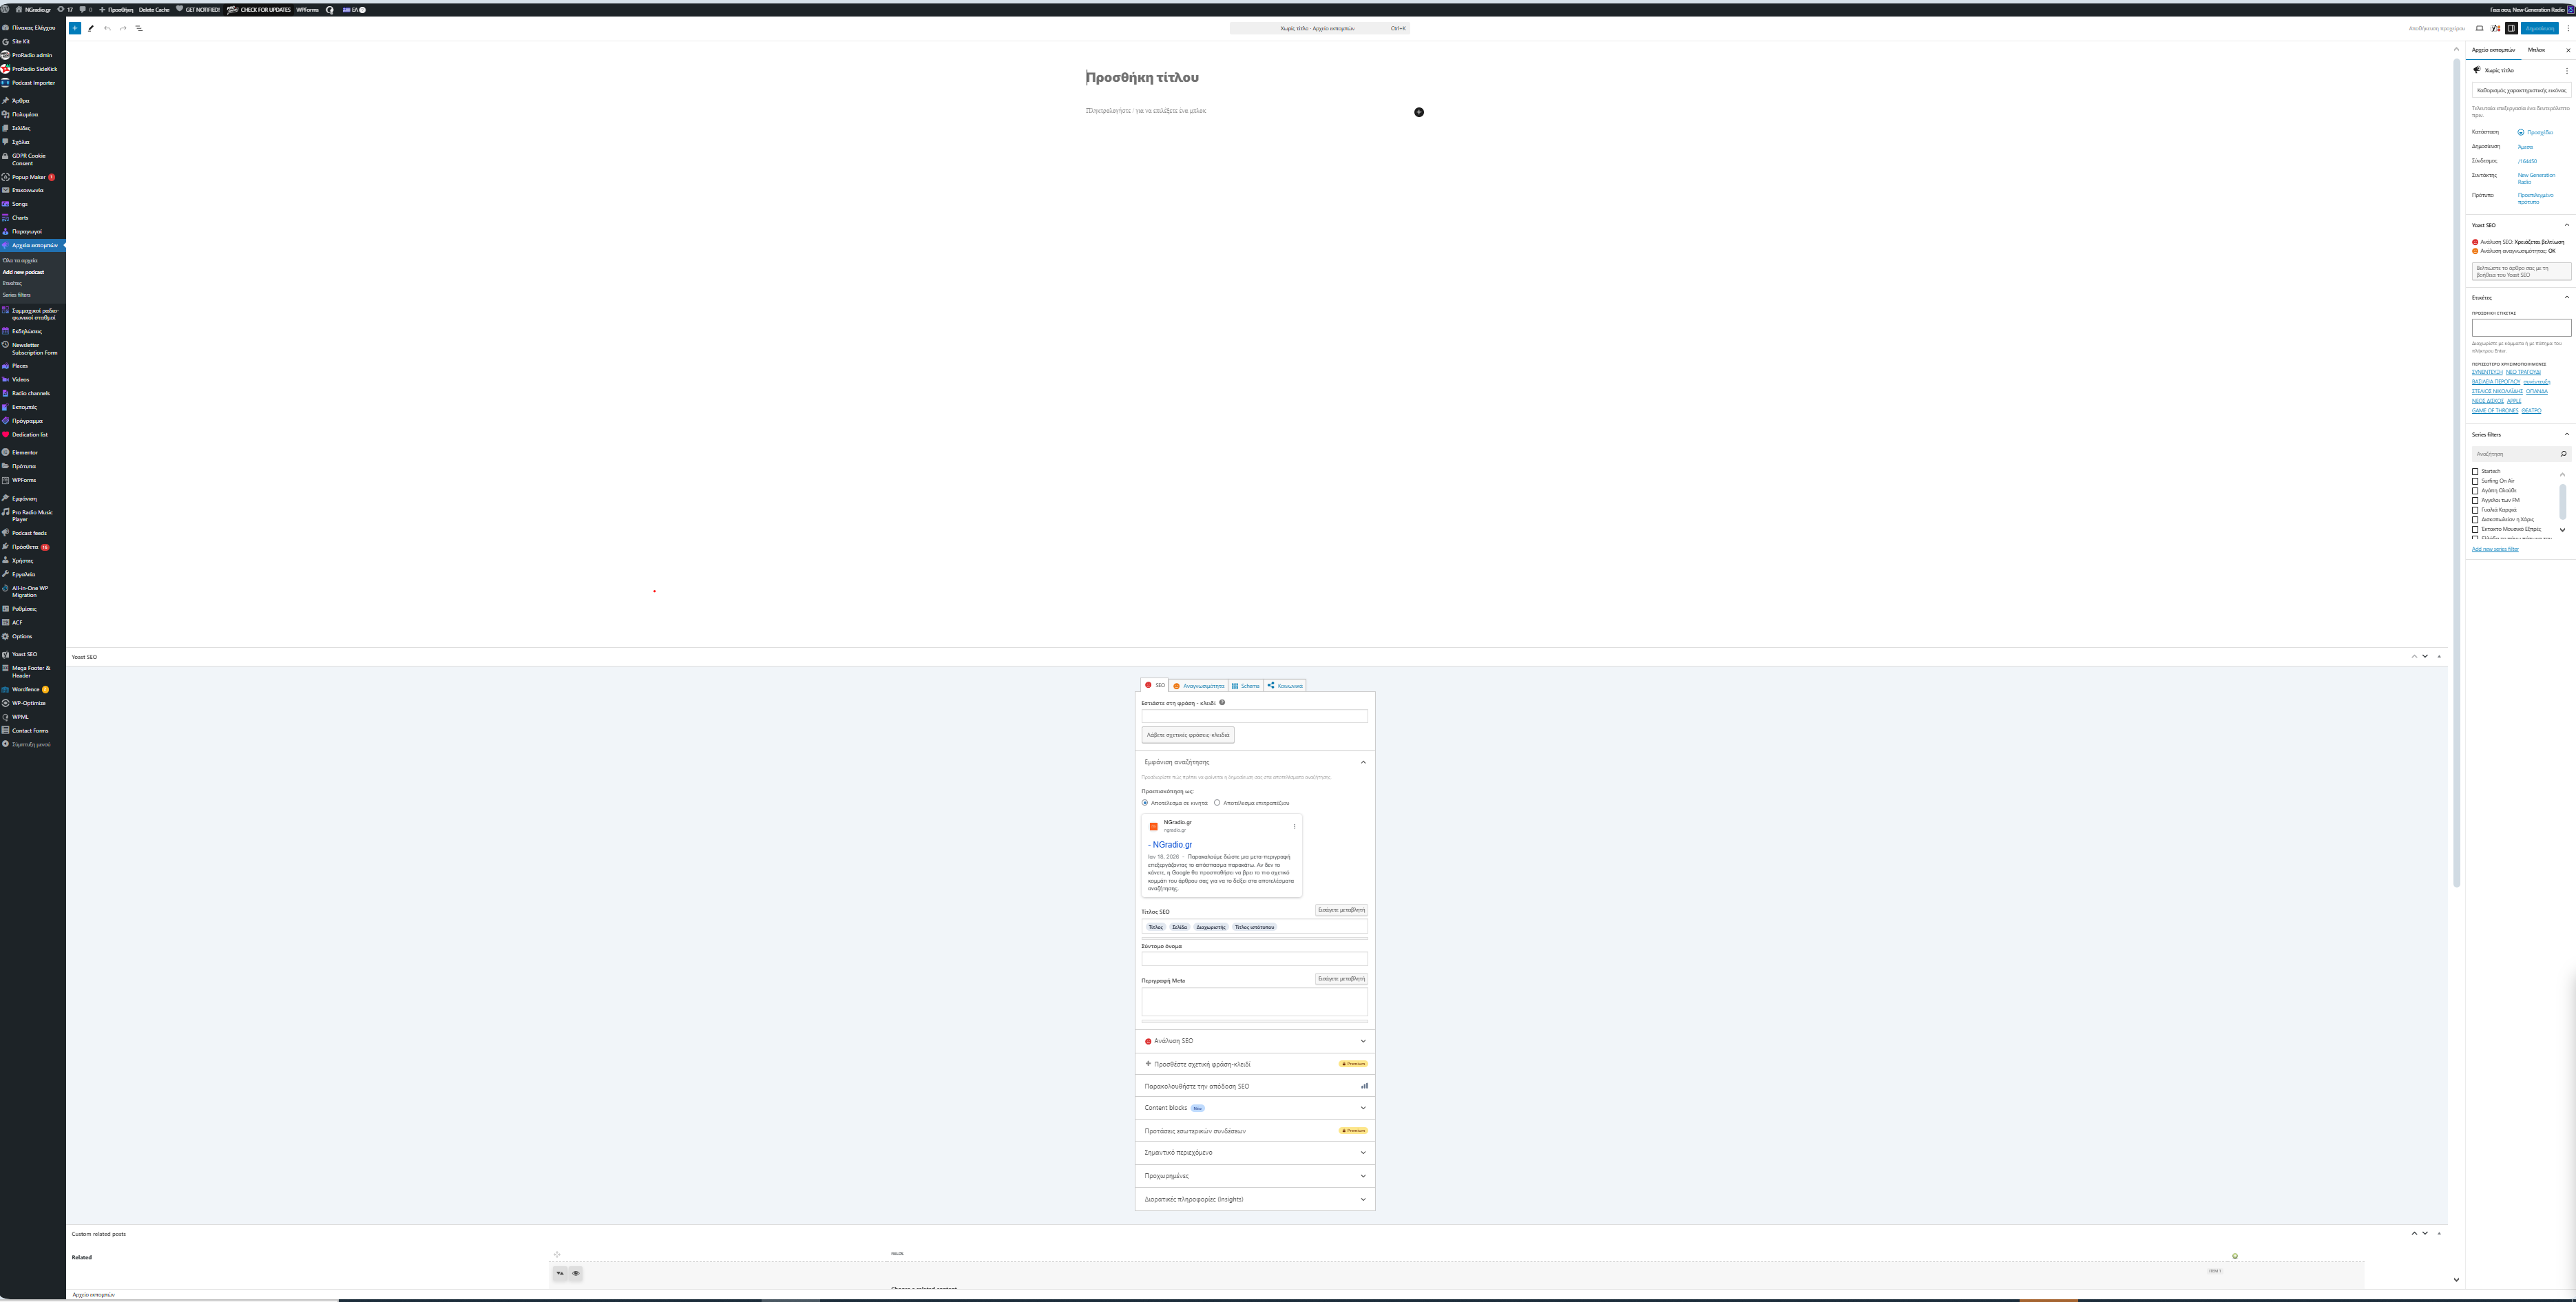Check the Surfing On Air checkbox
Screen dimensions: 2576x1302
click(x=2475, y=481)
